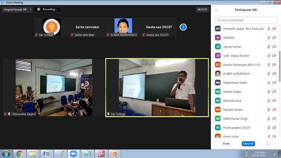
Task: Toggle the video icon for Jyoti Dubey Purohit
Action: tap(274, 56)
